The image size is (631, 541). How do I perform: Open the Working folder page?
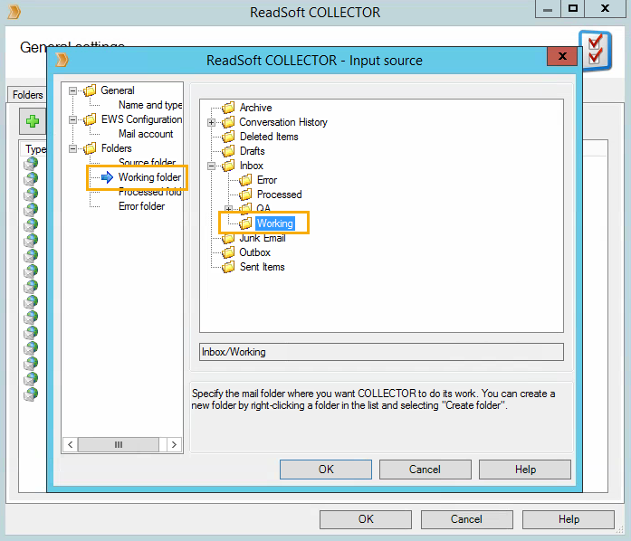[149, 177]
